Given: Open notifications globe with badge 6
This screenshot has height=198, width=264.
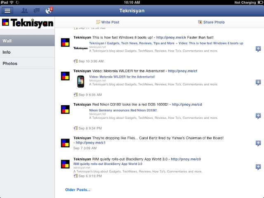Looking at the screenshot, I should click(x=49, y=10).
